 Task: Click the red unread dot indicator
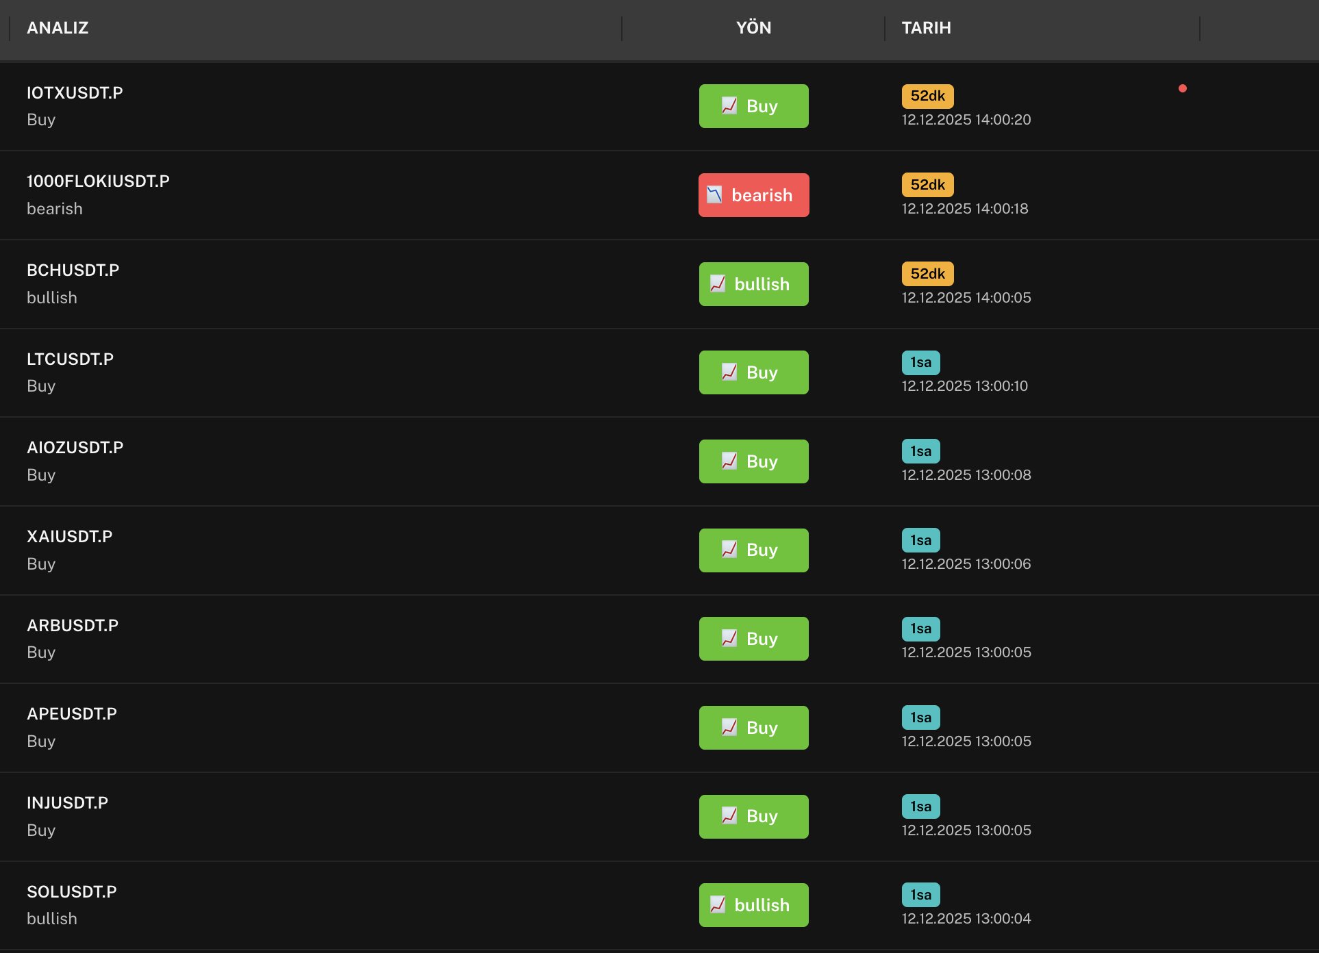pyautogui.click(x=1182, y=88)
